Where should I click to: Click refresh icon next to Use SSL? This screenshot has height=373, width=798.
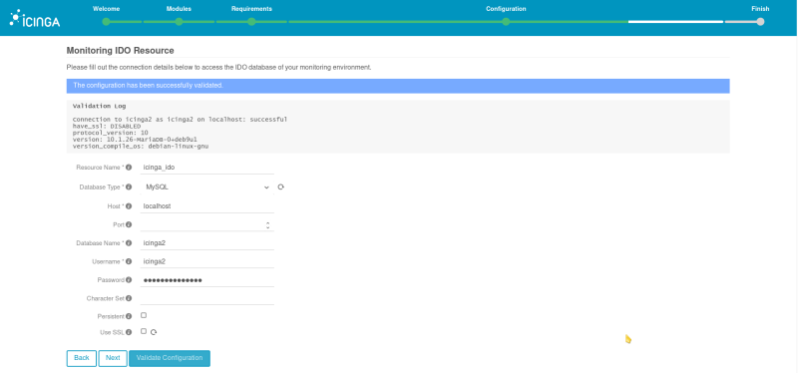tap(154, 332)
